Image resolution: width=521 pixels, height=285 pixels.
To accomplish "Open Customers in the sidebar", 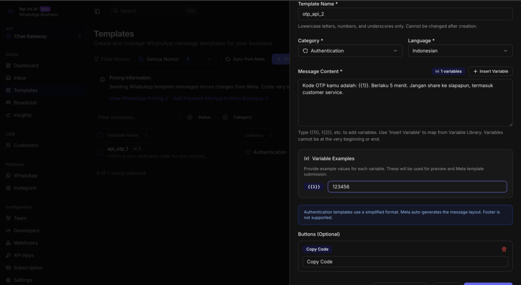I will [44, 145].
